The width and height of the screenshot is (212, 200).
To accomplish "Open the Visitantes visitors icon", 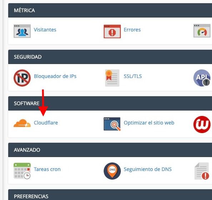I will (22, 31).
